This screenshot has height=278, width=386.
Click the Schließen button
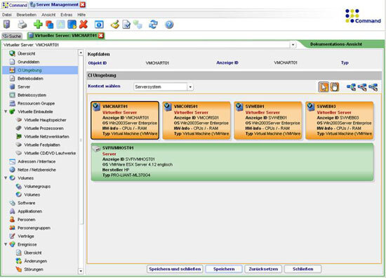[x=302, y=269]
